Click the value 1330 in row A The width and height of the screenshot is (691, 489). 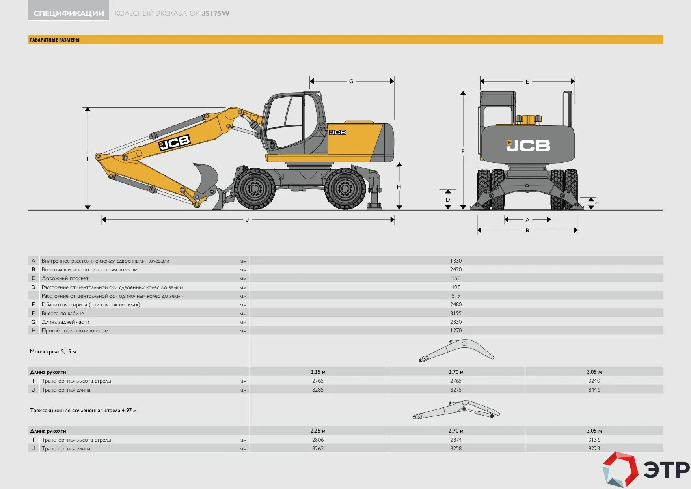(456, 261)
